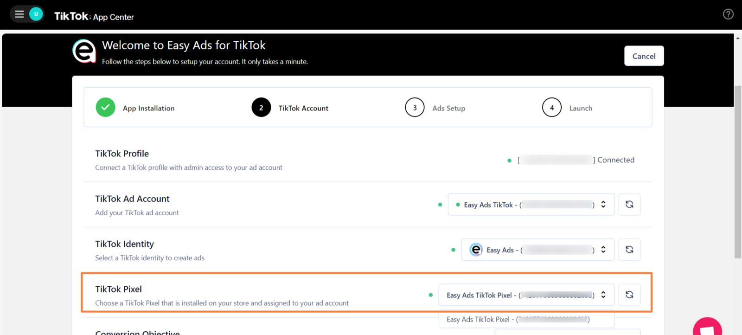Click the page vertical scrollbar thumb
Image resolution: width=742 pixels, height=335 pixels.
coord(738,172)
